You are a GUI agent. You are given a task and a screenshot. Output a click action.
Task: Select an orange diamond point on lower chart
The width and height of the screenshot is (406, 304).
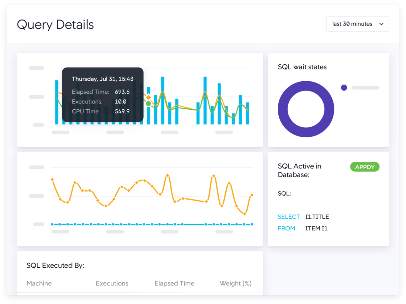coord(168,176)
